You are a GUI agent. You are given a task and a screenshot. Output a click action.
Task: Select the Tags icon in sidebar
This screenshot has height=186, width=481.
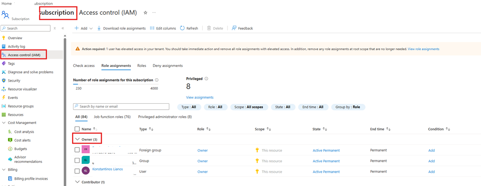click(x=3, y=63)
